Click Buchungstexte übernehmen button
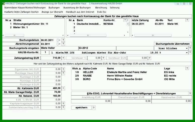 (173, 44)
